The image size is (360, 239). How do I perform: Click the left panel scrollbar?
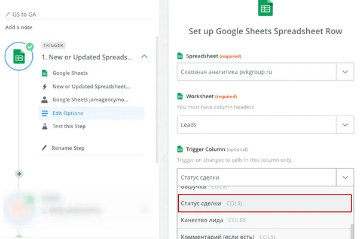tap(157, 99)
